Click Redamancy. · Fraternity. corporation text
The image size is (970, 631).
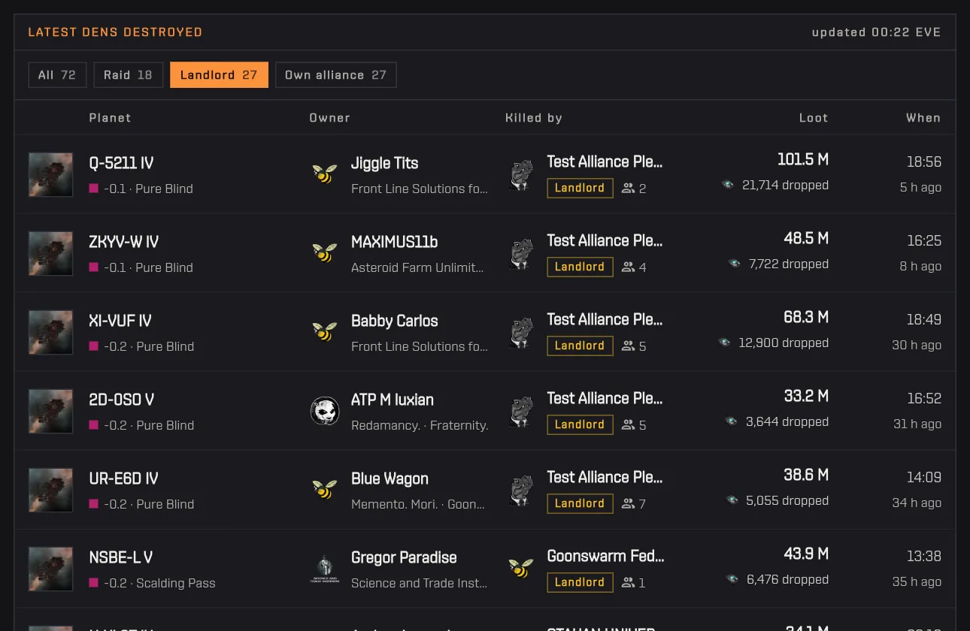coord(420,425)
